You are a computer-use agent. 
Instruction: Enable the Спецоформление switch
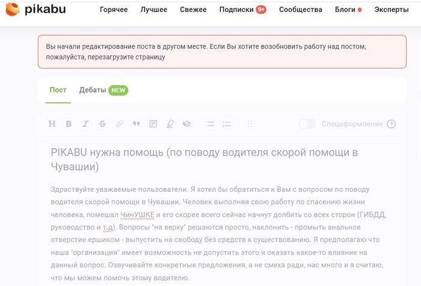click(307, 124)
